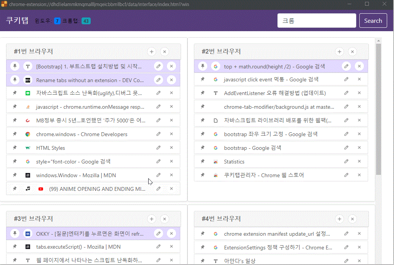This screenshot has height=265, width=394.
Task: Close the 자바스크립트 소스 난독화 tab
Action: pos(171,93)
